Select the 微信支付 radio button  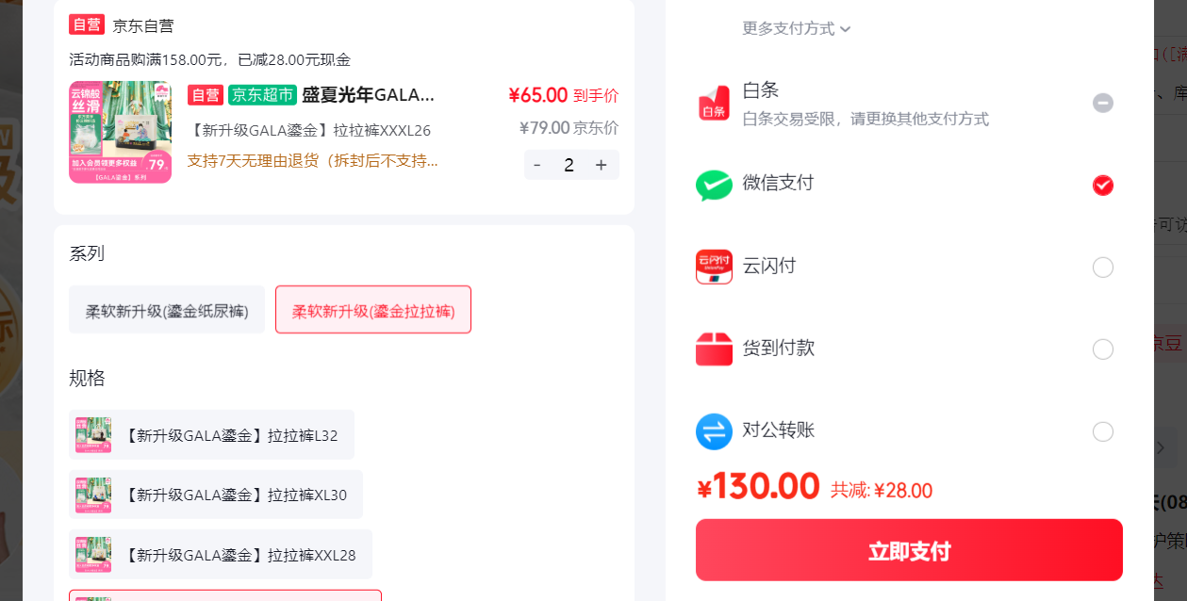(1103, 185)
